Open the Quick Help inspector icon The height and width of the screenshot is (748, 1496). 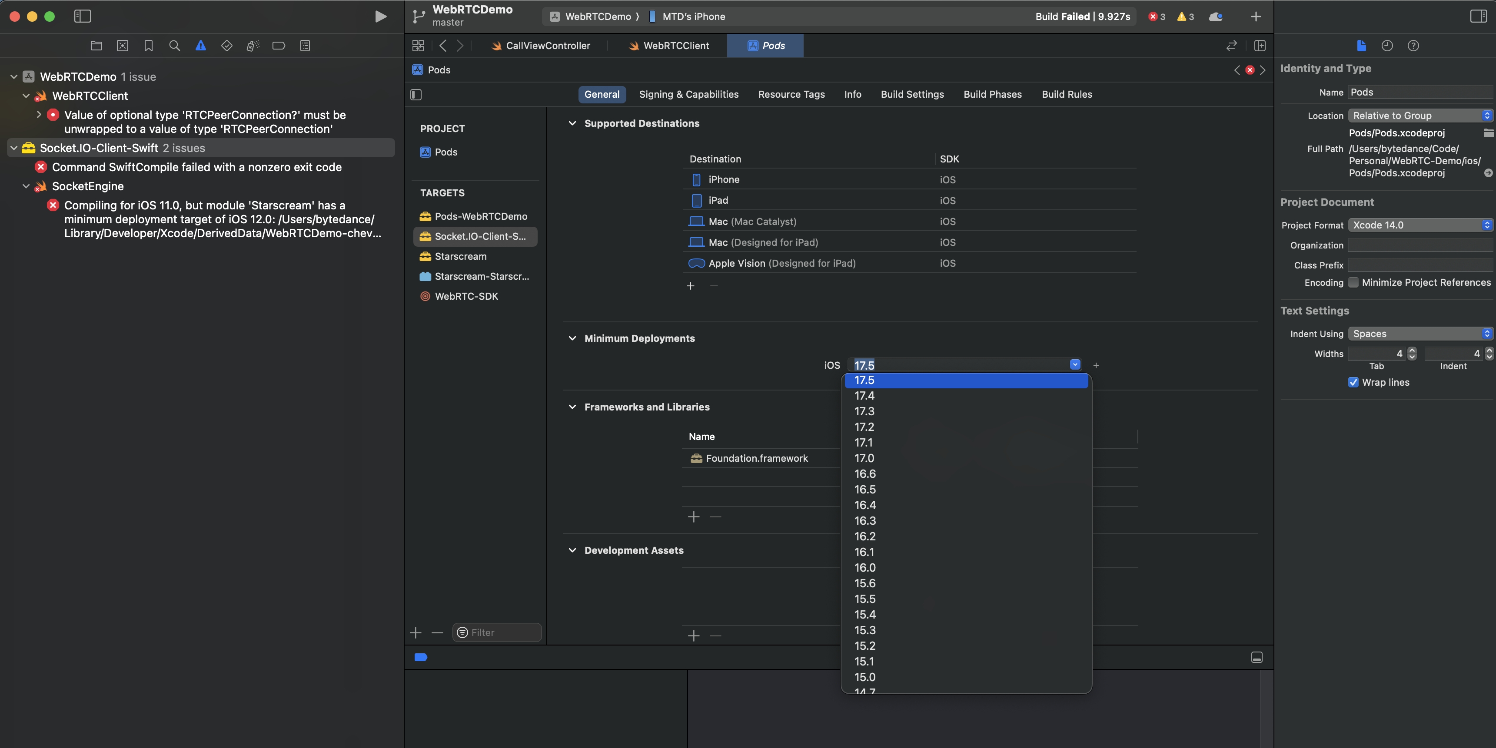coord(1413,46)
